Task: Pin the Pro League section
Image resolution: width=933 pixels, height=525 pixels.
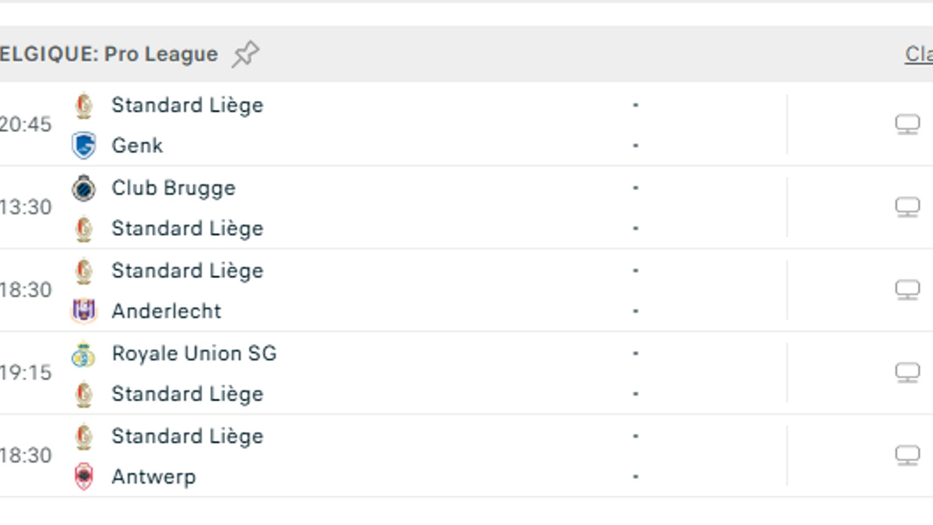Action: click(x=247, y=53)
